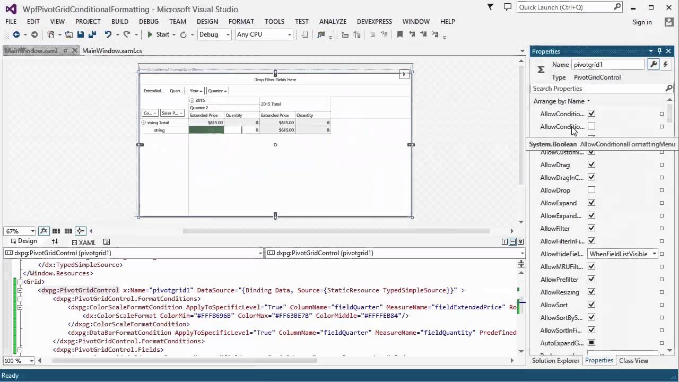
Task: Undo the last action via toolbar icon
Action: (108, 34)
